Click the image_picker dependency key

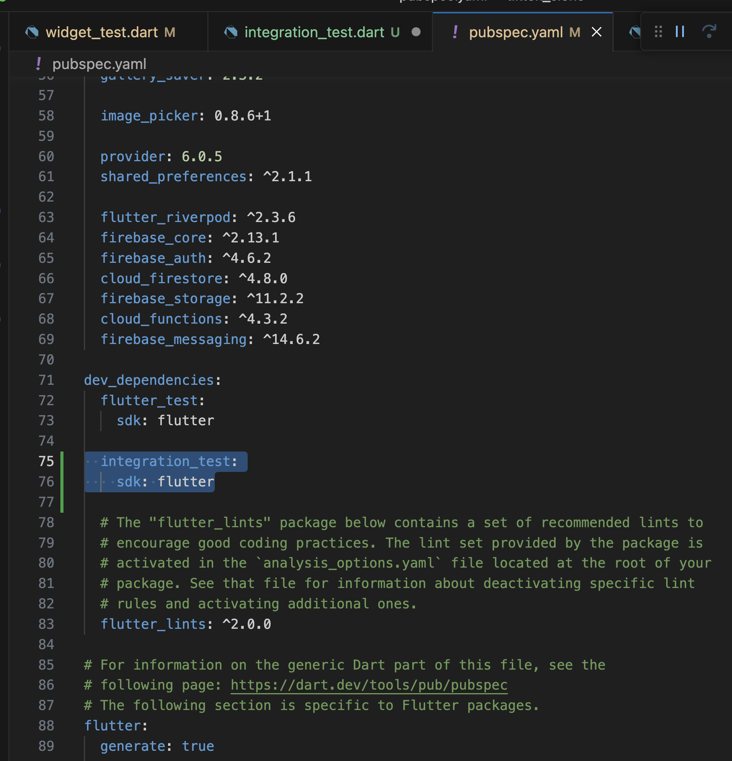click(x=149, y=116)
